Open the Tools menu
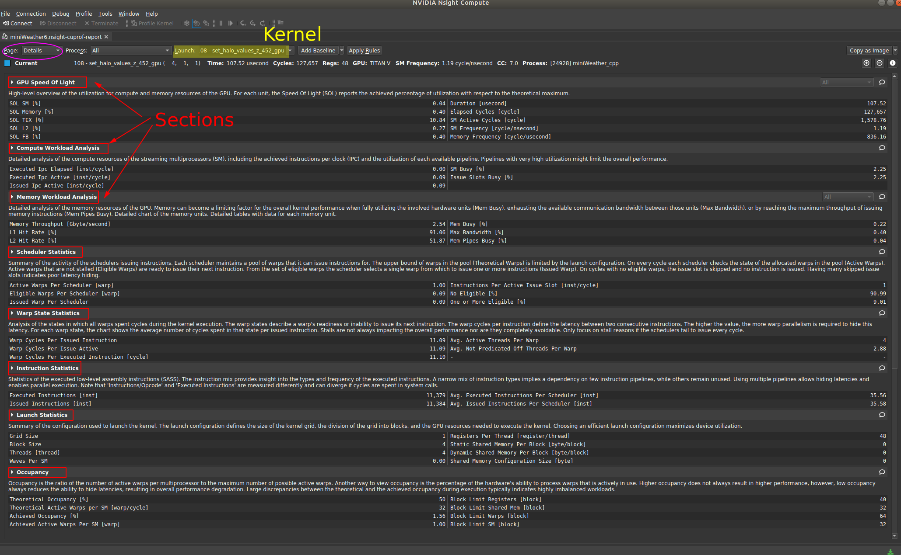This screenshot has height=555, width=901. click(105, 14)
